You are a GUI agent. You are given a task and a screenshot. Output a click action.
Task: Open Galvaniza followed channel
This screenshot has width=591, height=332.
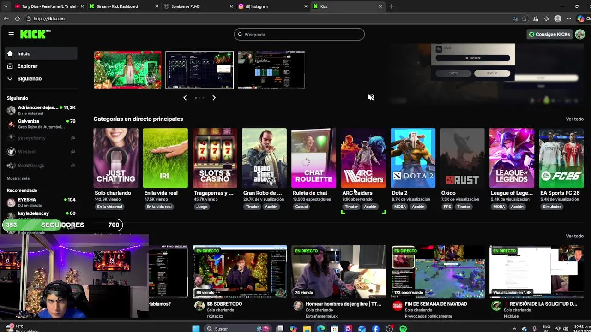(x=42, y=124)
